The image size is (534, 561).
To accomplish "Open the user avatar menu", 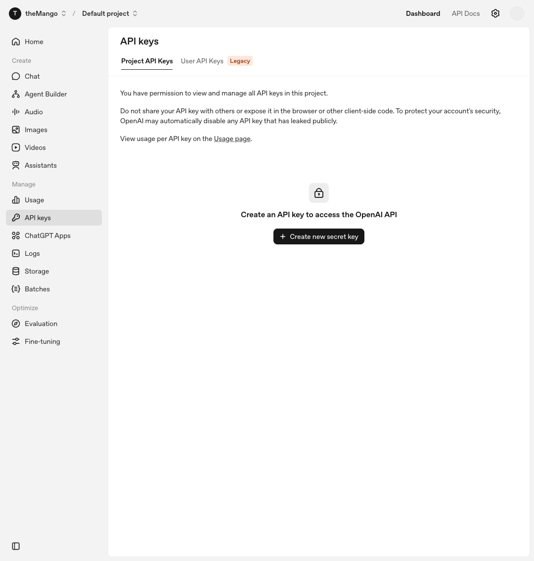I will [517, 13].
